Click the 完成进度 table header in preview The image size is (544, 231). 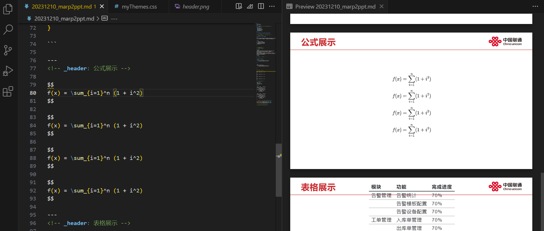click(442, 187)
